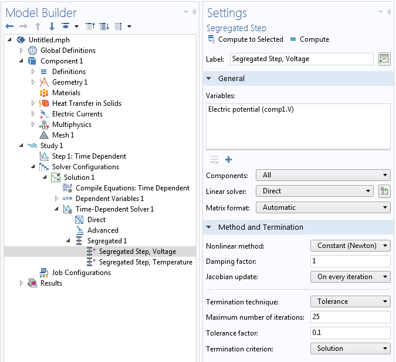The image size is (396, 362).
Task: Open the Jacobian update dropdown
Action: click(x=350, y=277)
